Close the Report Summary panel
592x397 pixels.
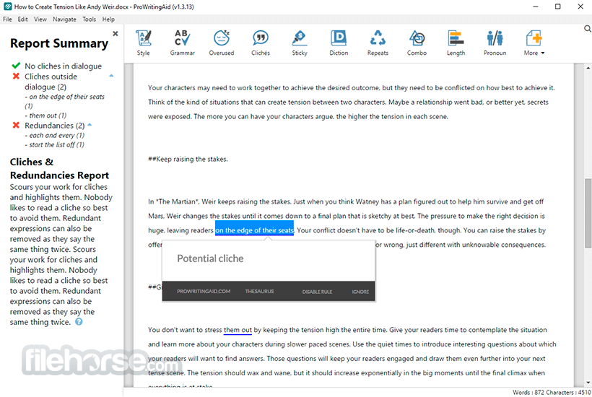pyautogui.click(x=116, y=34)
